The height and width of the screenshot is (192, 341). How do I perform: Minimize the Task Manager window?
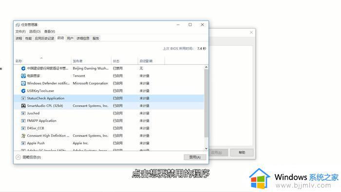click(x=178, y=25)
